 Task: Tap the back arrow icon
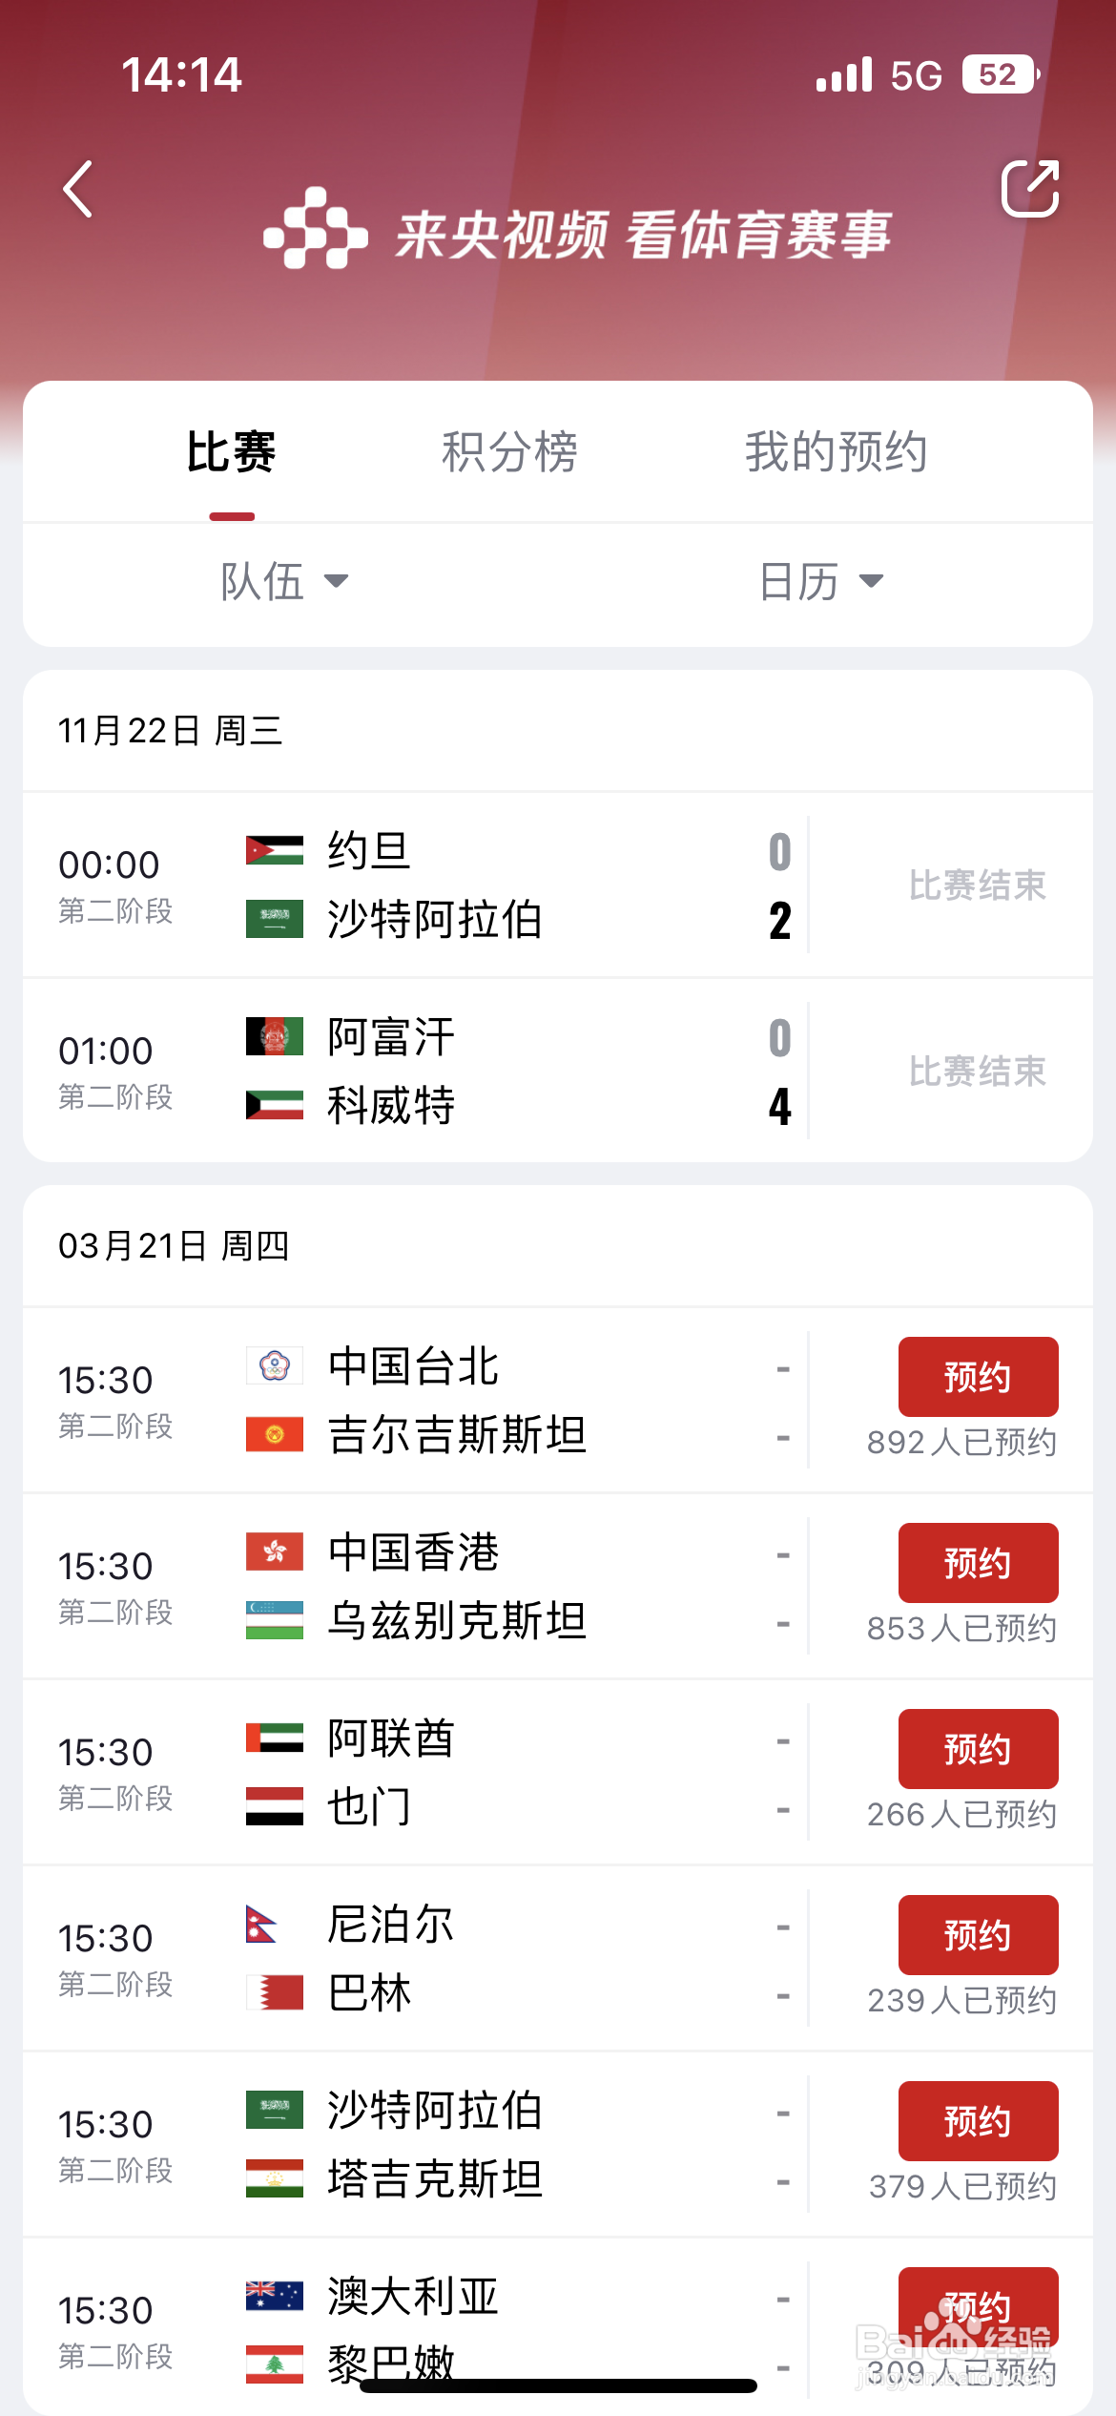[78, 189]
